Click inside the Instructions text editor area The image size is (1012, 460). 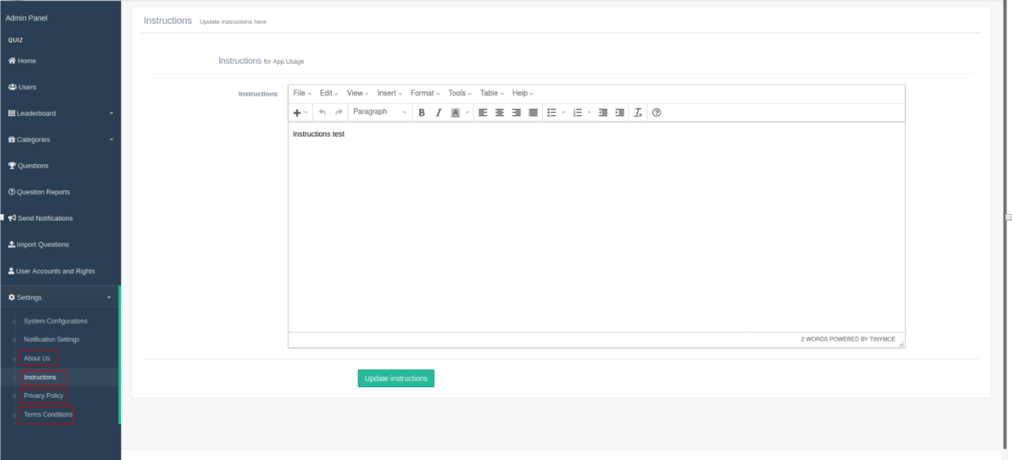pyautogui.click(x=596, y=227)
